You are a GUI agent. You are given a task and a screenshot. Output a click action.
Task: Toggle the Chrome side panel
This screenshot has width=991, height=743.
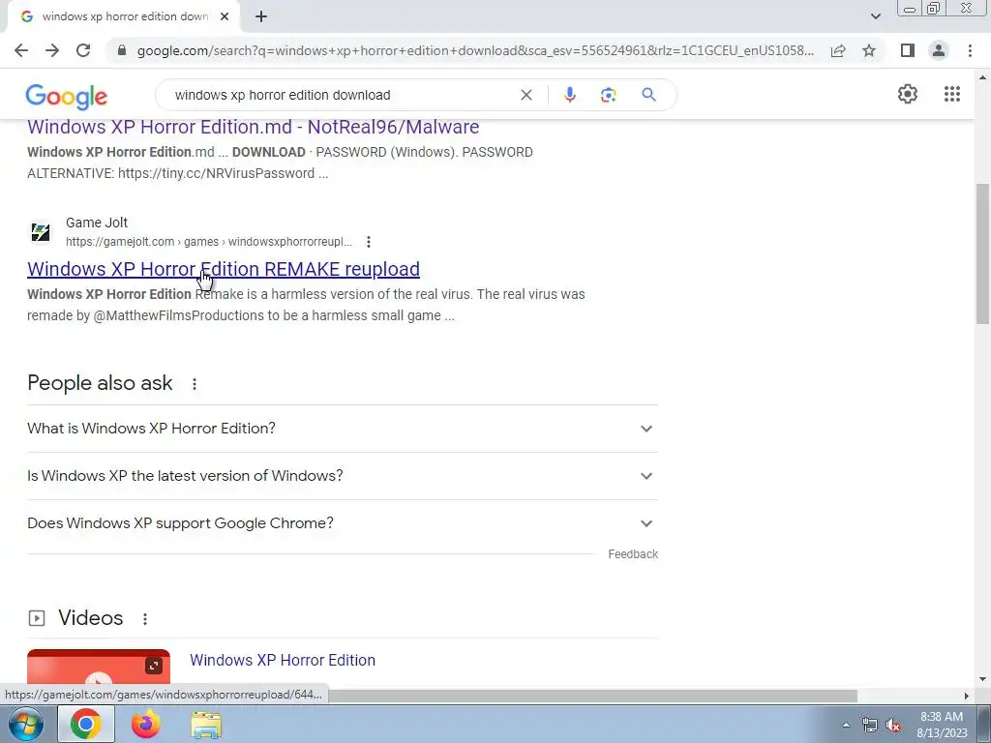[908, 50]
